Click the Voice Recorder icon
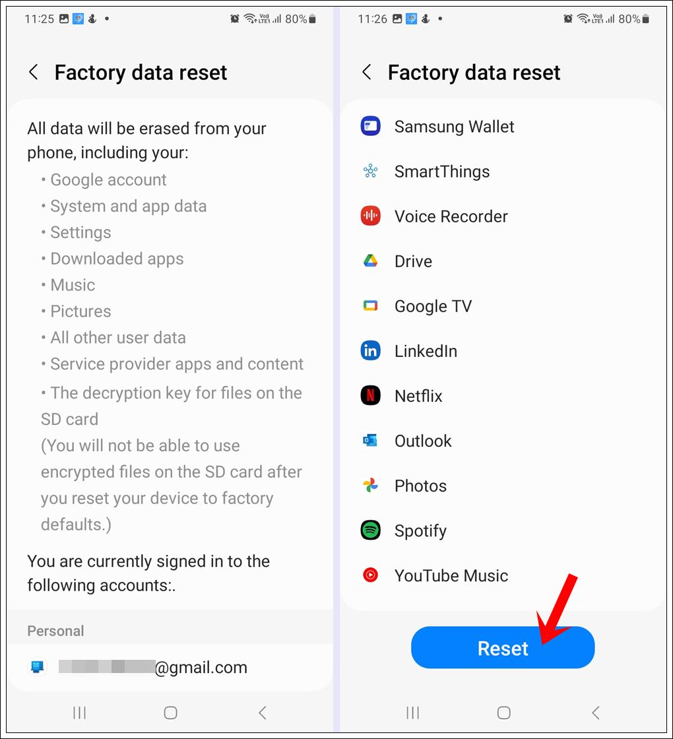The height and width of the screenshot is (739, 673). click(370, 216)
